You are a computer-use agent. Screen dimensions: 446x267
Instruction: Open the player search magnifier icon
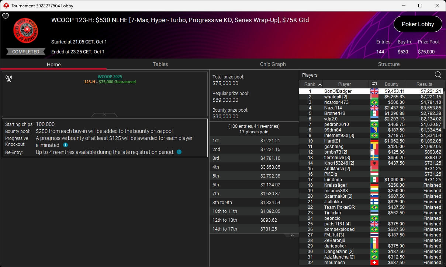[438, 75]
